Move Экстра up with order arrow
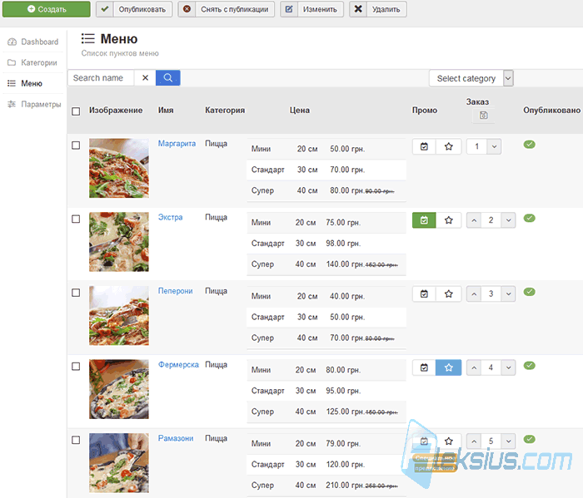 (x=474, y=220)
